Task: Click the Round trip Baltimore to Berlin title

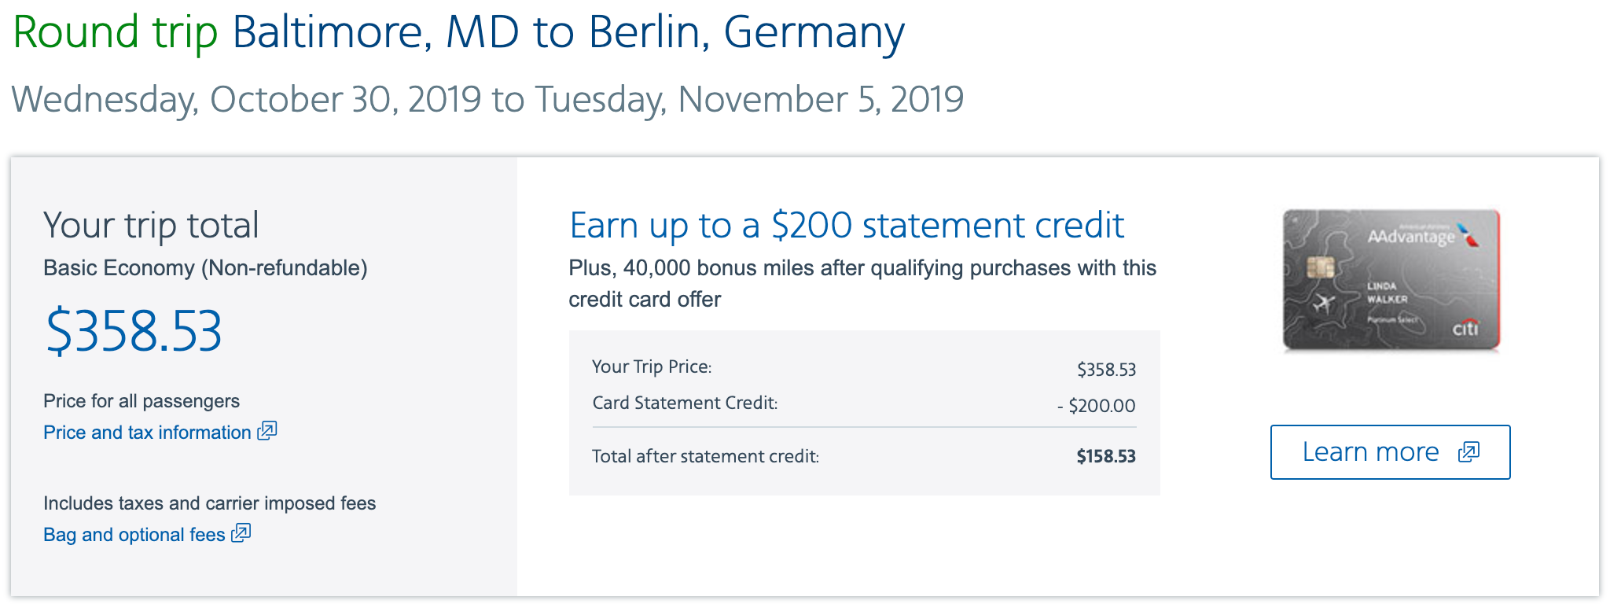Action: (x=458, y=33)
